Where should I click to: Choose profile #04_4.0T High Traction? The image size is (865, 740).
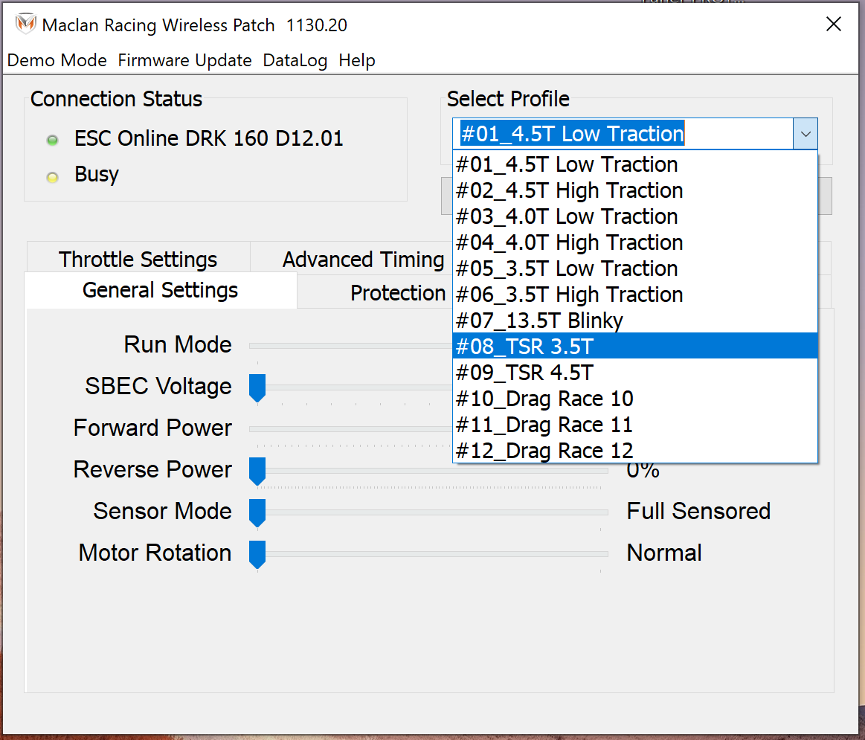pyautogui.click(x=635, y=242)
